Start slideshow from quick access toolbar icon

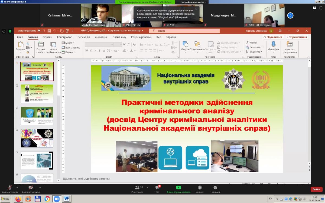point(67,31)
